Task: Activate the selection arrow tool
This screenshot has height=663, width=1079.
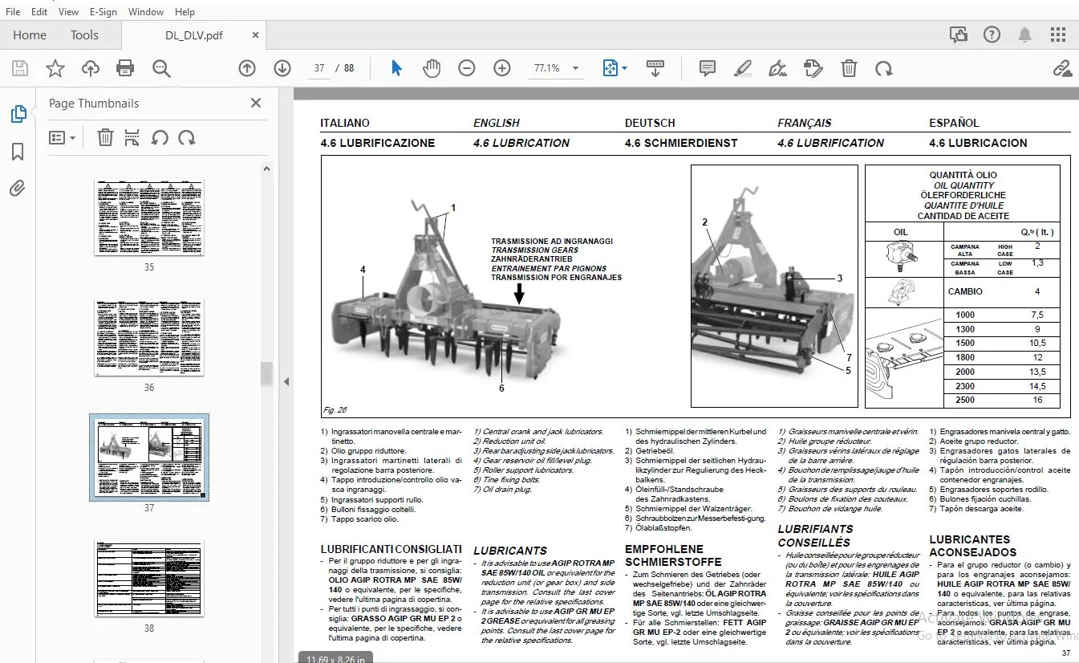Action: [x=396, y=68]
